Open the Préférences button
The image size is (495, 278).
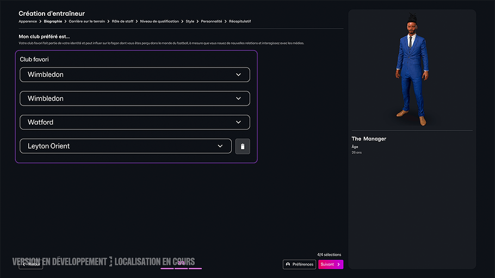299,264
